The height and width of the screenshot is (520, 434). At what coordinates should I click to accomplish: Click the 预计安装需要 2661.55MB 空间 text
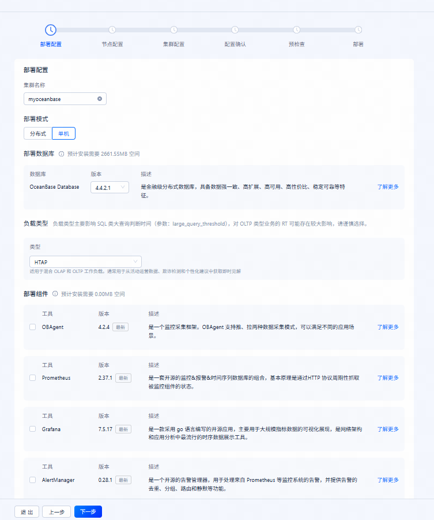[x=103, y=154]
